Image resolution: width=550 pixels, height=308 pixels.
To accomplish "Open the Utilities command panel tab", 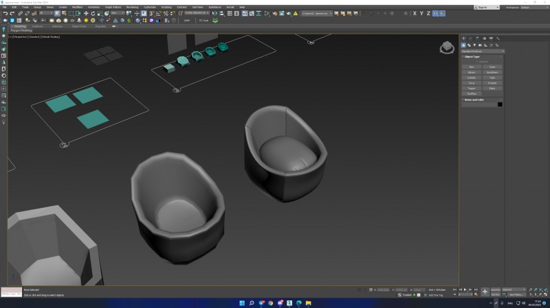I will [498, 38].
